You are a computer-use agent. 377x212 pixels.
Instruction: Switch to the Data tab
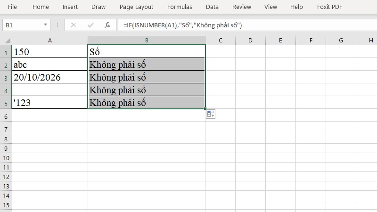pyautogui.click(x=212, y=7)
